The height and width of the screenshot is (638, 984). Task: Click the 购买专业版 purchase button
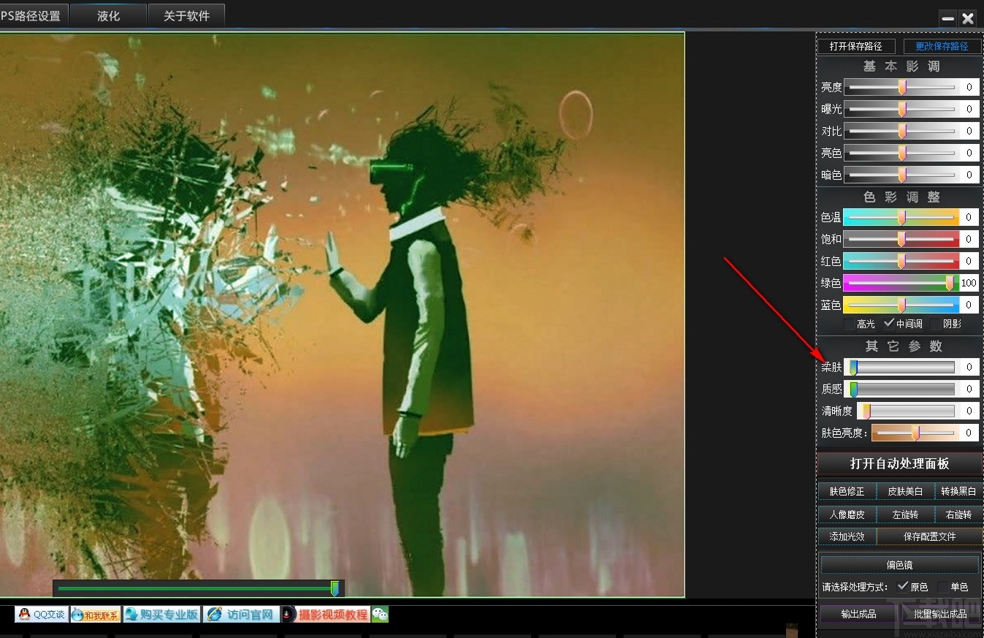pos(161,614)
